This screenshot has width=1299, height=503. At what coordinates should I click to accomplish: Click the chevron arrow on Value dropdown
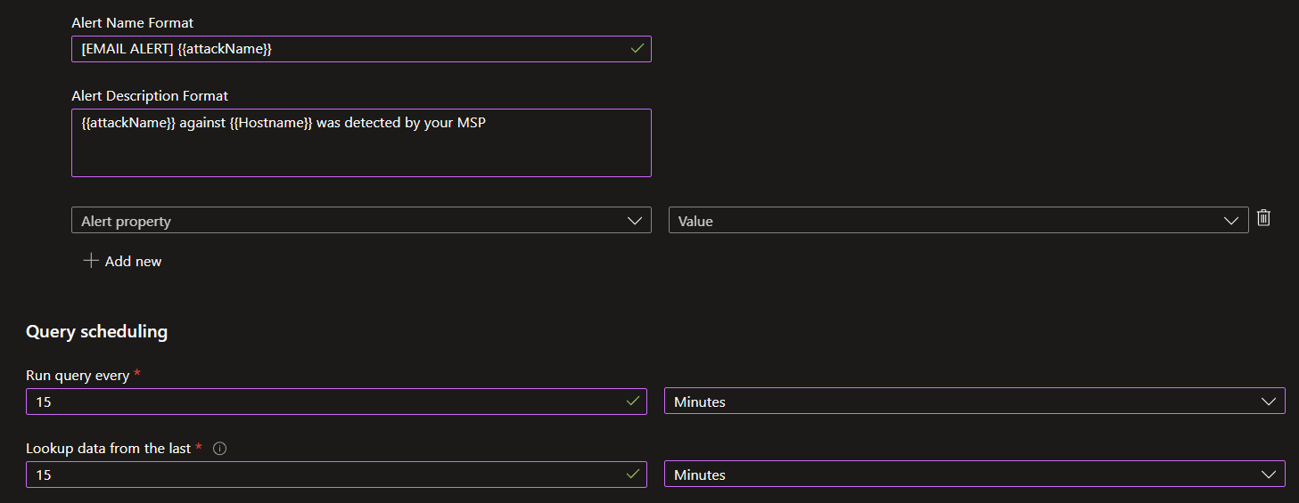[1231, 221]
